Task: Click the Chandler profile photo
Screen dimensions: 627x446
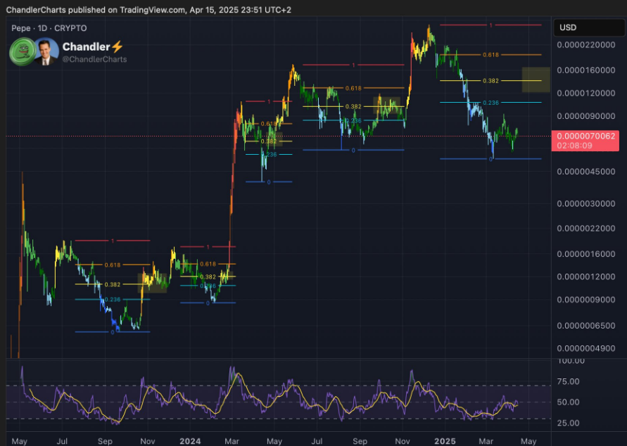Action: tap(46, 51)
